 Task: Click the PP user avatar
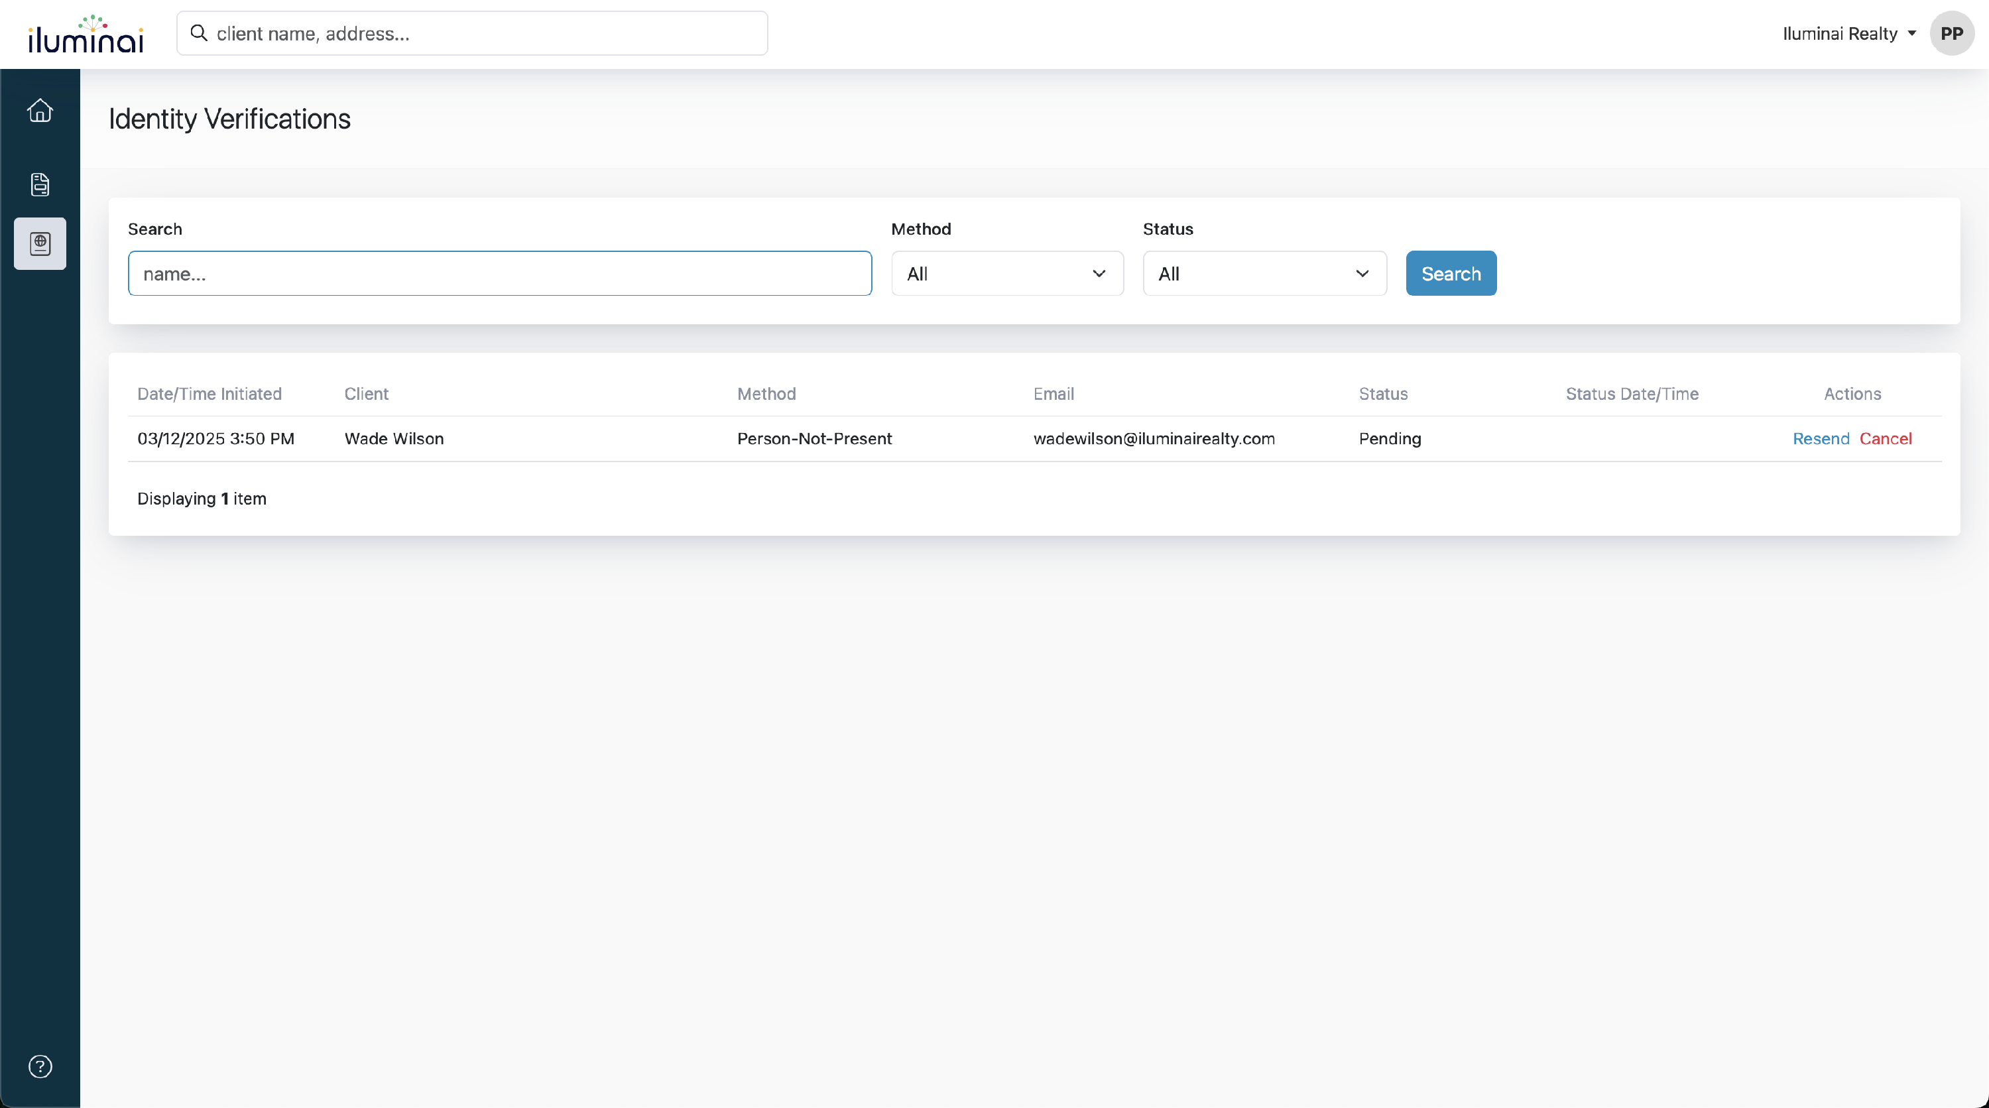1951,33
